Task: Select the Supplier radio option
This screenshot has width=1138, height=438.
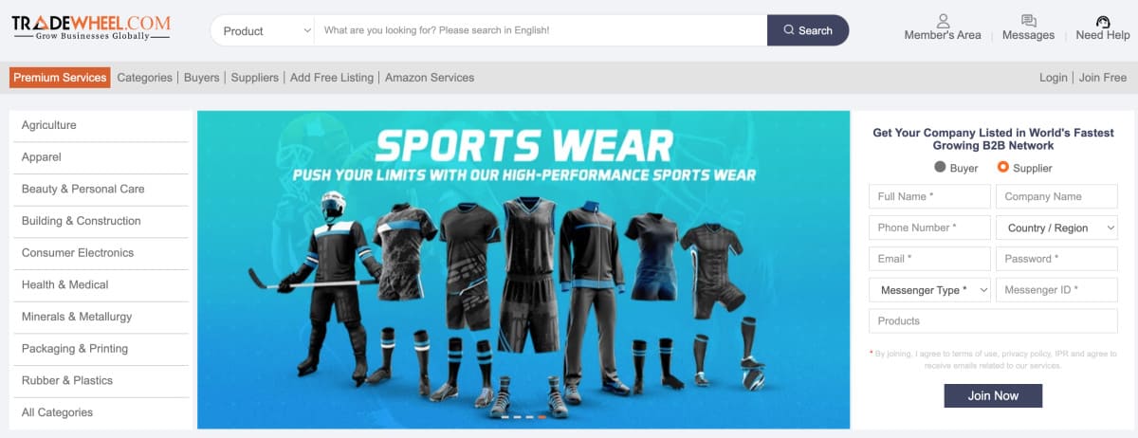Action: 1003,168
